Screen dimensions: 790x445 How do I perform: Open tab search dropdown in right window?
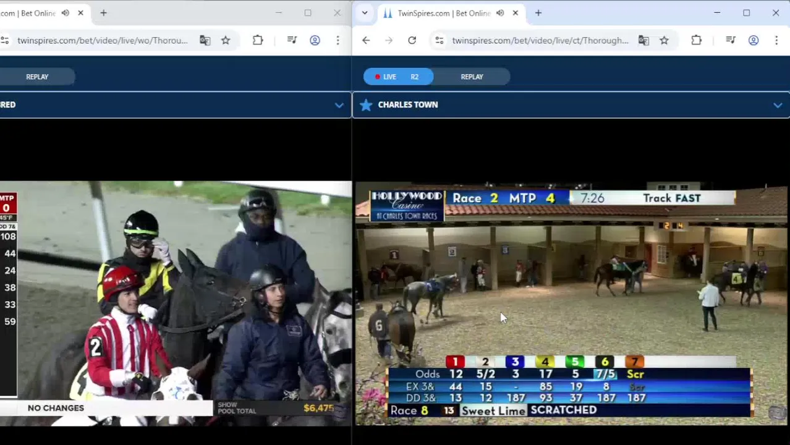[x=365, y=13]
